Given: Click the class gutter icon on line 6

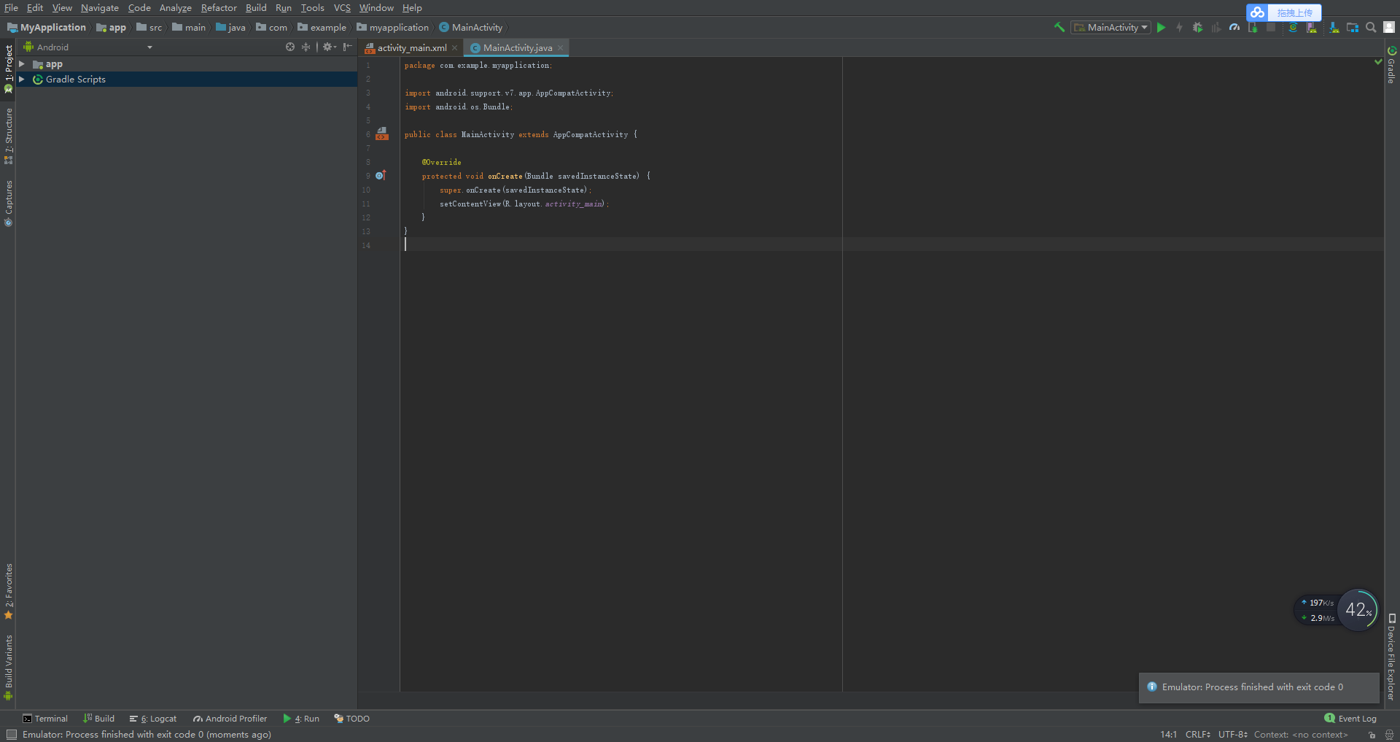Looking at the screenshot, I should click(x=381, y=134).
